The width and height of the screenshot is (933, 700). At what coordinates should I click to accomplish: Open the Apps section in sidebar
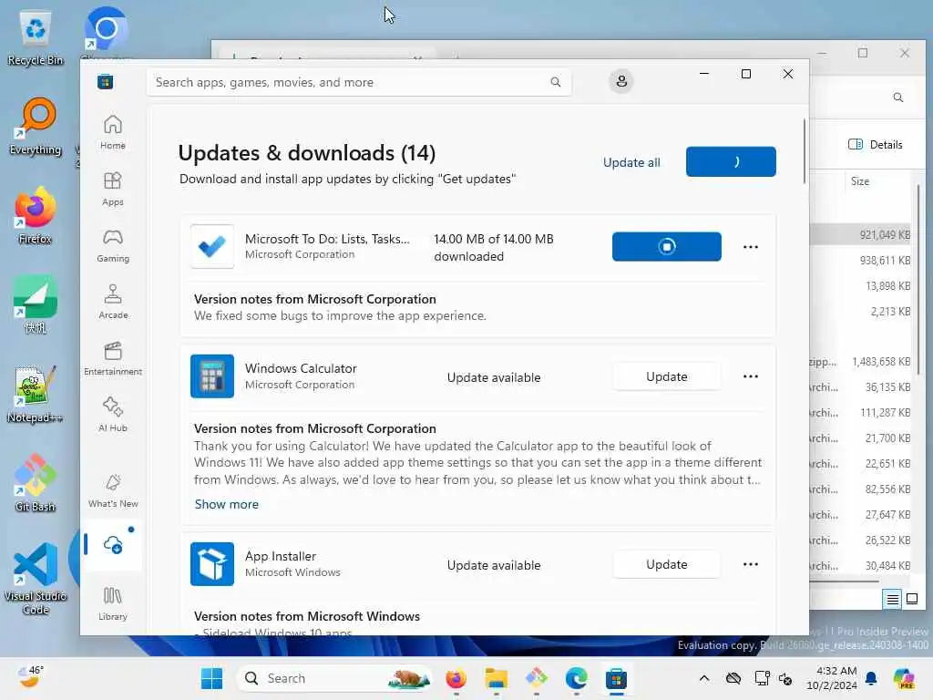click(112, 189)
